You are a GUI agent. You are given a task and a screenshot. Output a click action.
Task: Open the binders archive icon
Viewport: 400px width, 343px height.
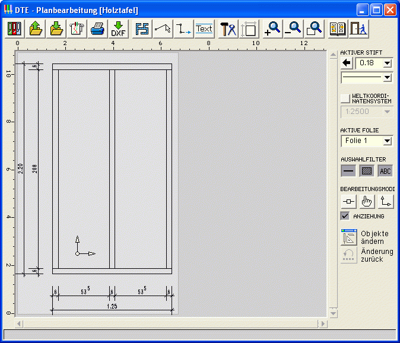14,28
